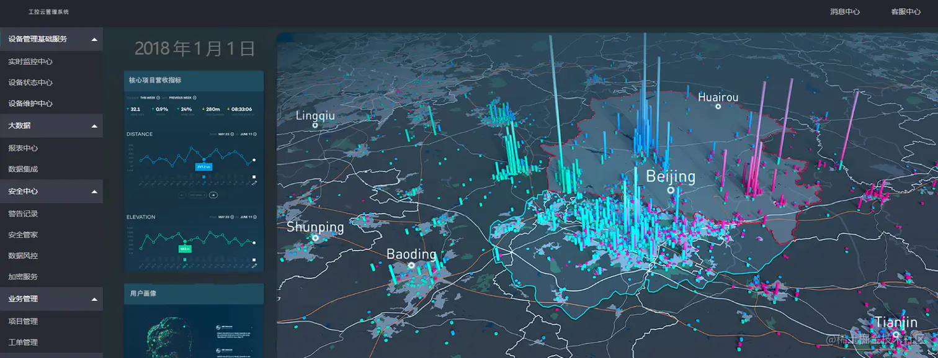Click the 297.2 km tooltip on DISTANCE chart

pos(203,166)
